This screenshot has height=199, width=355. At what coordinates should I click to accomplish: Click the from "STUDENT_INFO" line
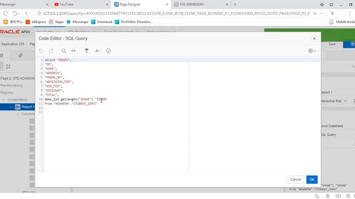[x=70, y=103]
